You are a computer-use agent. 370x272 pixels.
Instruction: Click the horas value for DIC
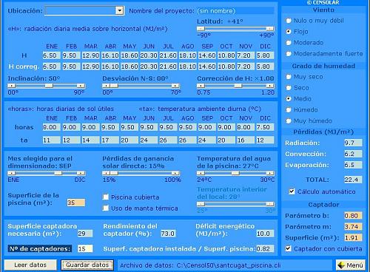pos(265,127)
